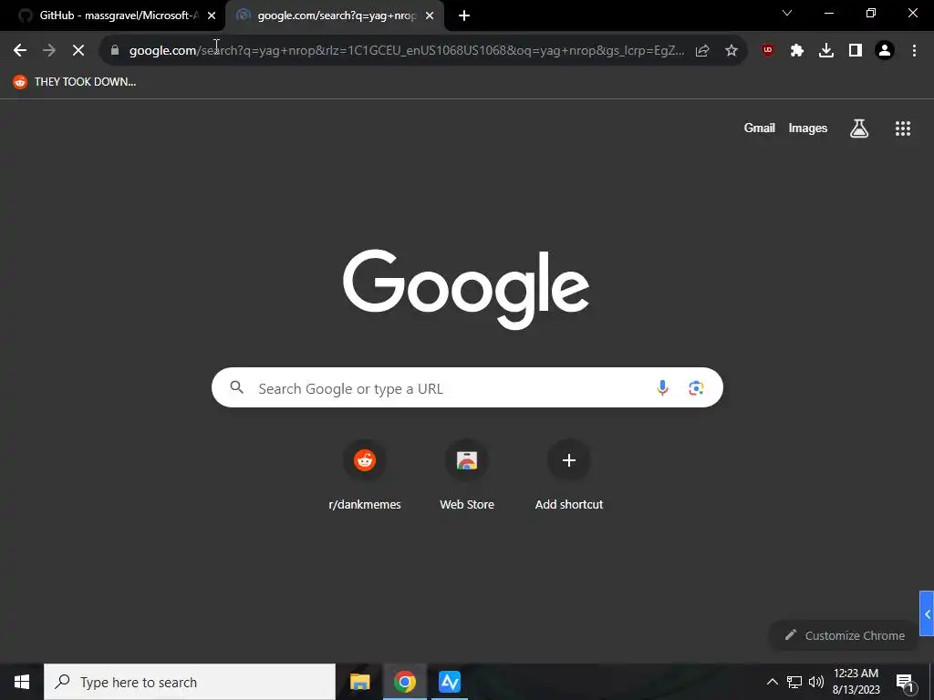Open network status tray icon
This screenshot has width=934, height=700.
794,682
